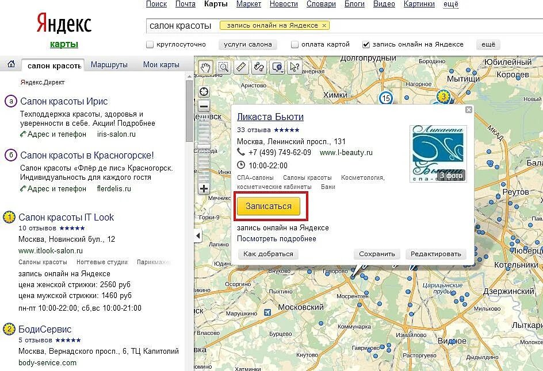Open the БодиСервис result link
543x371 pixels.
point(45,329)
